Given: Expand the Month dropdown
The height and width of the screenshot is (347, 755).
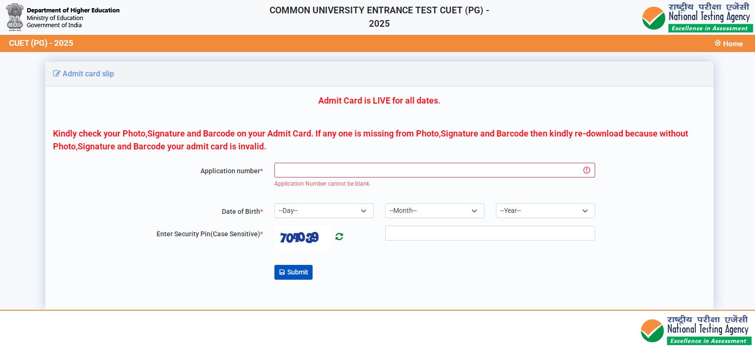Looking at the screenshot, I should tap(434, 211).
